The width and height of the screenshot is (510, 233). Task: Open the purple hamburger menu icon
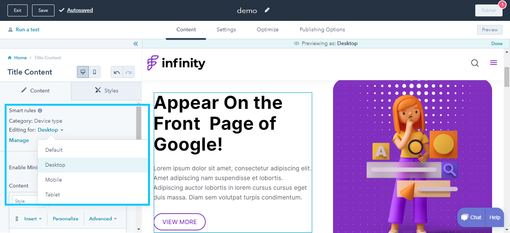(x=494, y=63)
